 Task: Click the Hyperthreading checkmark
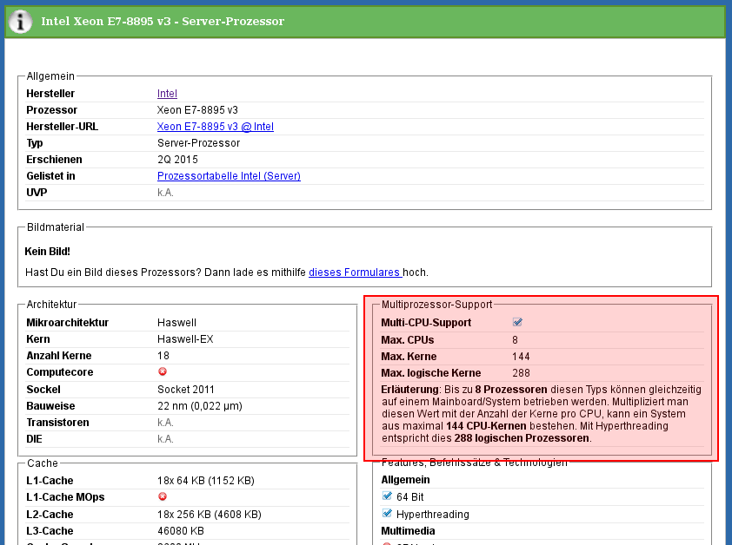(388, 514)
